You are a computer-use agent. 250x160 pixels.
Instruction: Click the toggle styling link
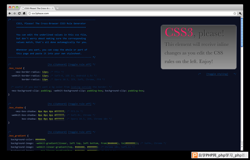click(x=217, y=74)
